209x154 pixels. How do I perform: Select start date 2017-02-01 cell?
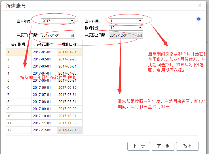(x=44, y=59)
